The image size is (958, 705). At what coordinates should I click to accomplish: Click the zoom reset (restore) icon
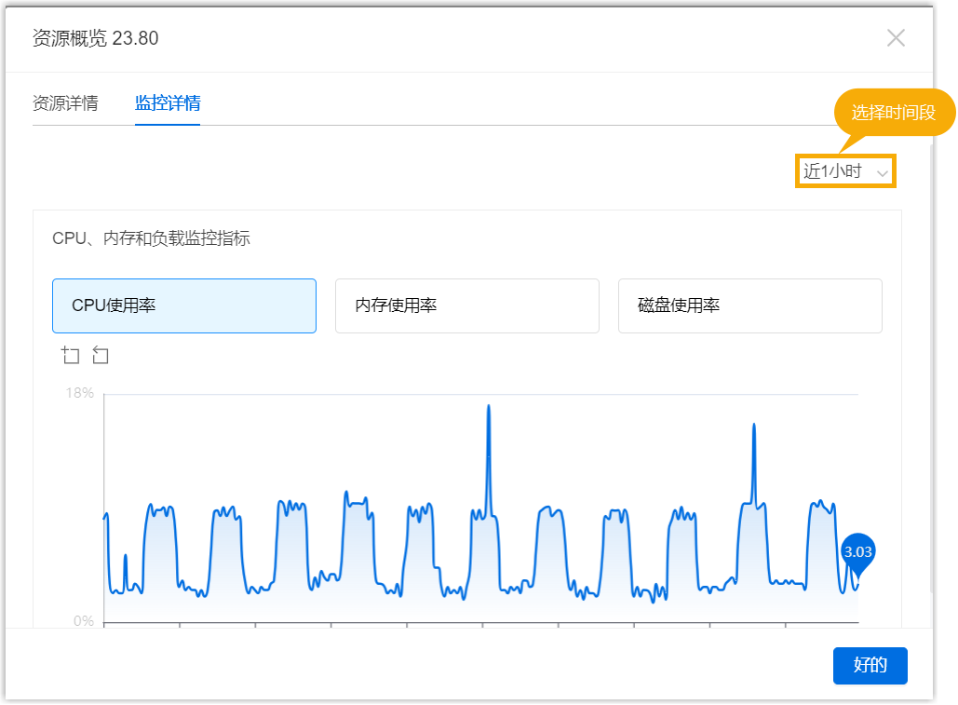point(101,355)
